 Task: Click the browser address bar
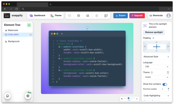point(90,9)
